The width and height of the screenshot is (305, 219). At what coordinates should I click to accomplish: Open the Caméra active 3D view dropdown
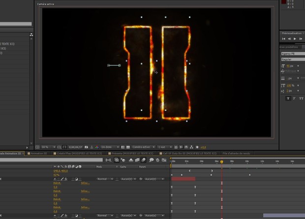coord(143,147)
